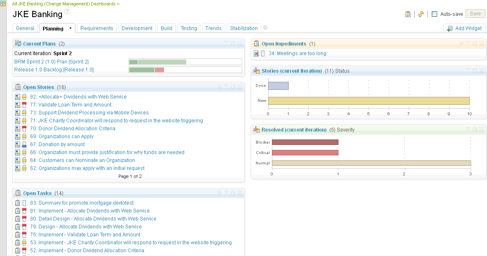
Task: Click the chart icon on Stories widget header
Action: click(256, 71)
